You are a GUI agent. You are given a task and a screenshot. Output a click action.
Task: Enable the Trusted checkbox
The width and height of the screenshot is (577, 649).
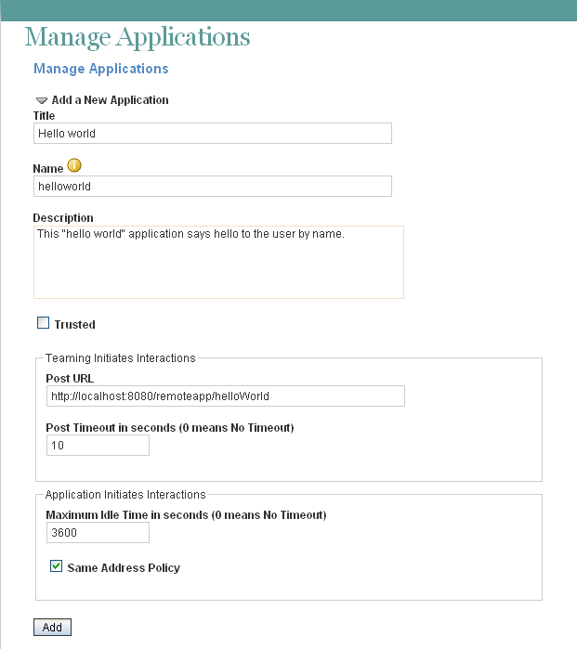(43, 324)
